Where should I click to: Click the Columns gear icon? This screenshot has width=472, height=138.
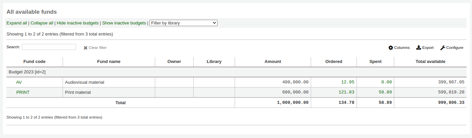391,48
